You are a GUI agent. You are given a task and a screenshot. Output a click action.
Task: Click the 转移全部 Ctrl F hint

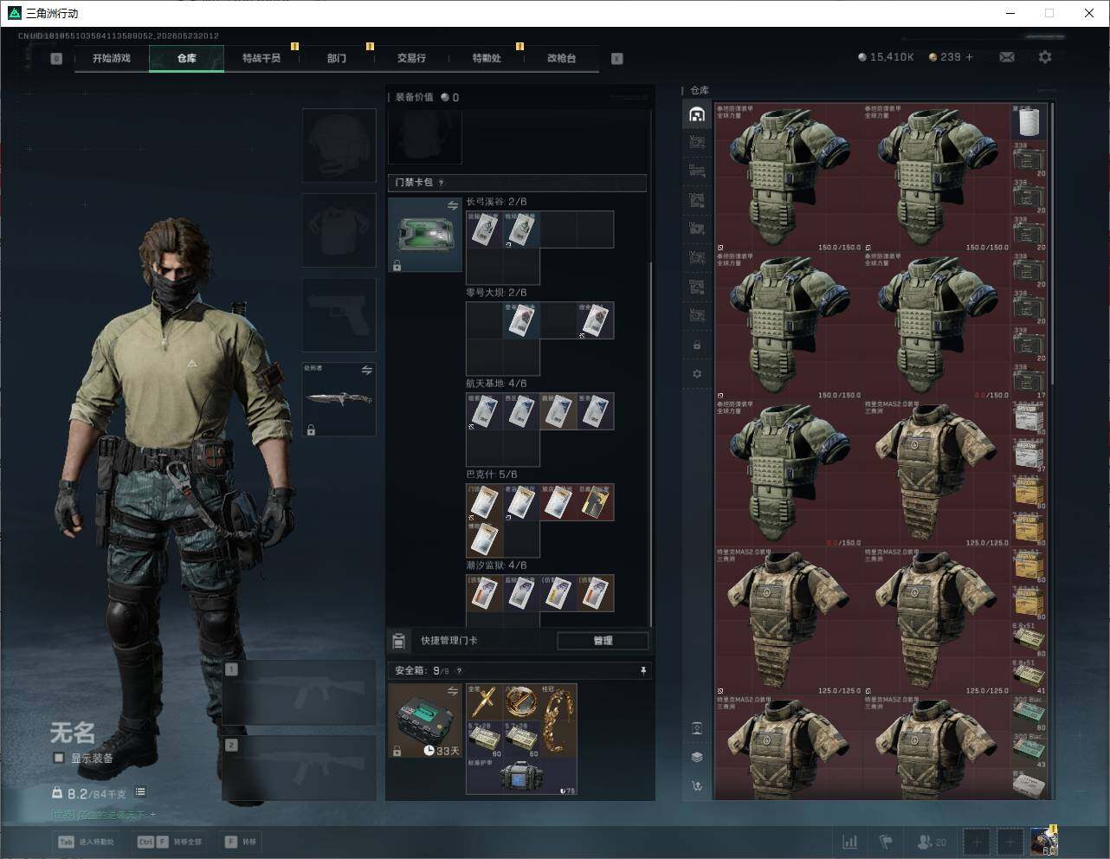pos(169,842)
